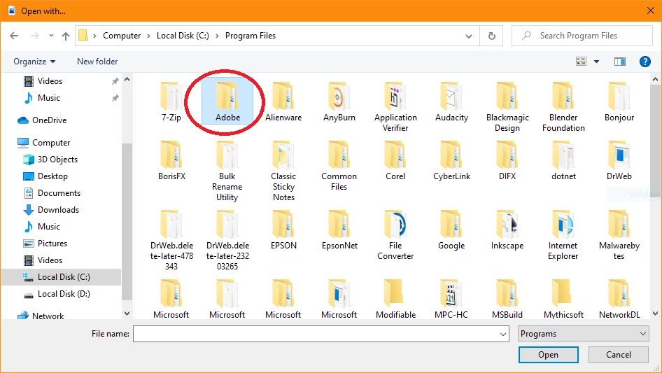Image resolution: width=662 pixels, height=373 pixels.
Task: Click the Open button
Action: [548, 355]
